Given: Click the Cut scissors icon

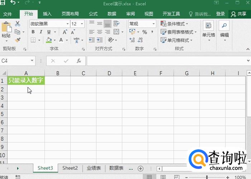Looking at the screenshot, I should tap(18, 24).
